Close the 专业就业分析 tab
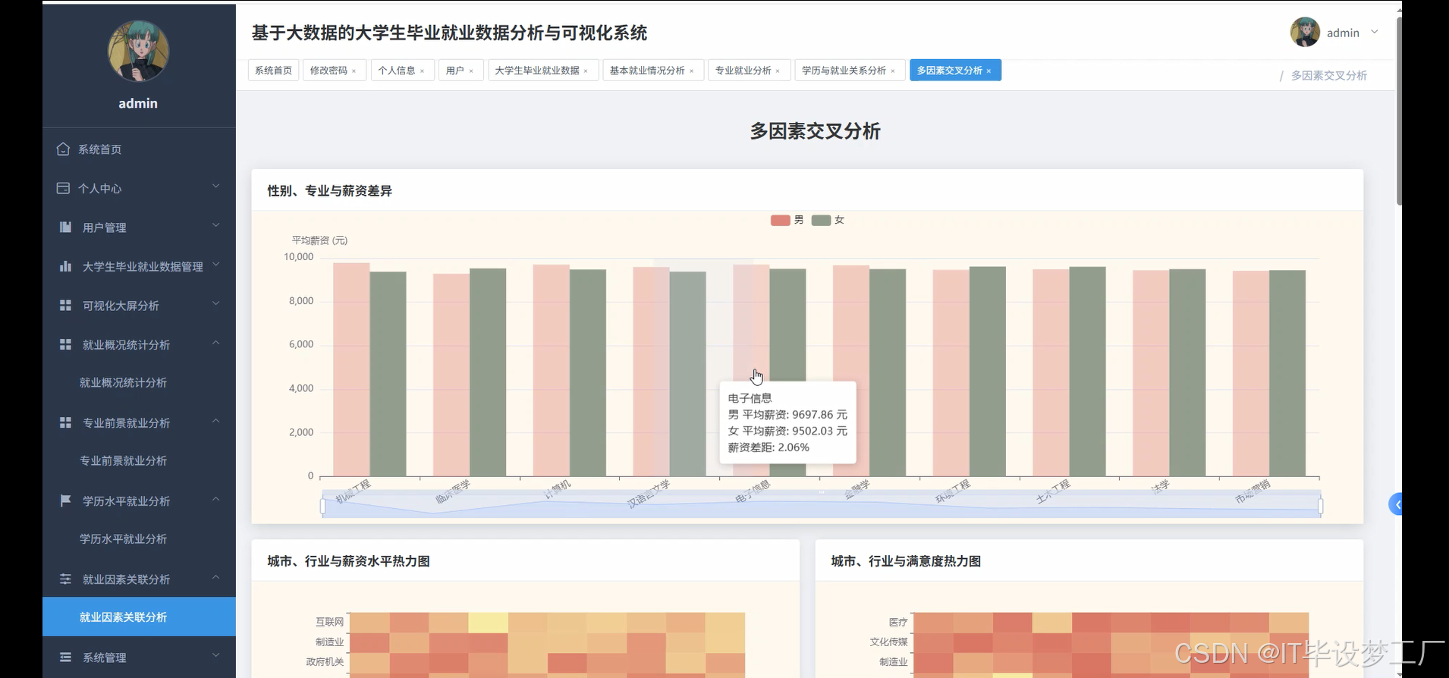 tap(778, 71)
